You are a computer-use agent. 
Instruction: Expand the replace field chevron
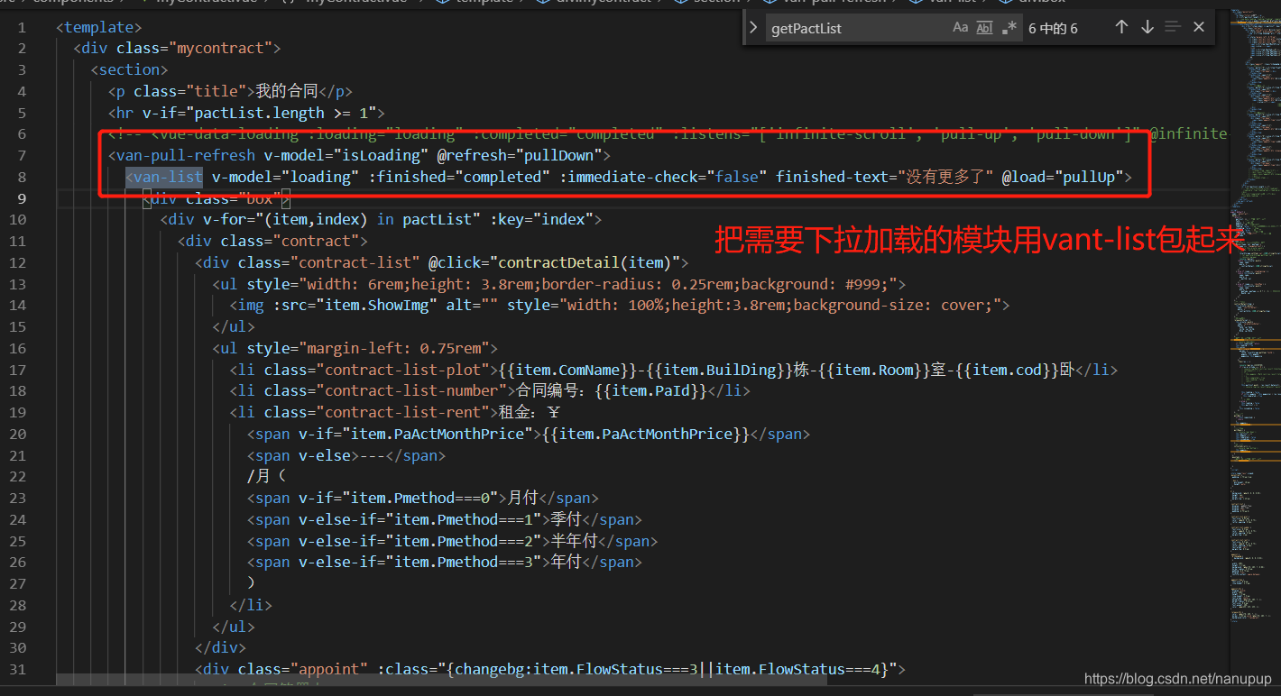pyautogui.click(x=754, y=28)
